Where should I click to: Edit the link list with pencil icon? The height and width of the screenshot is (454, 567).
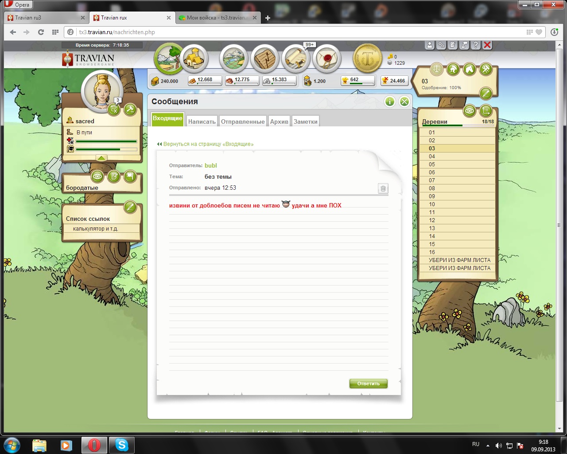coord(130,207)
